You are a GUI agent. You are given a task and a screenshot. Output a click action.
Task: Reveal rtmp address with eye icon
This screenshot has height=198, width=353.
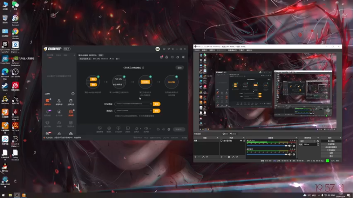tap(151, 104)
